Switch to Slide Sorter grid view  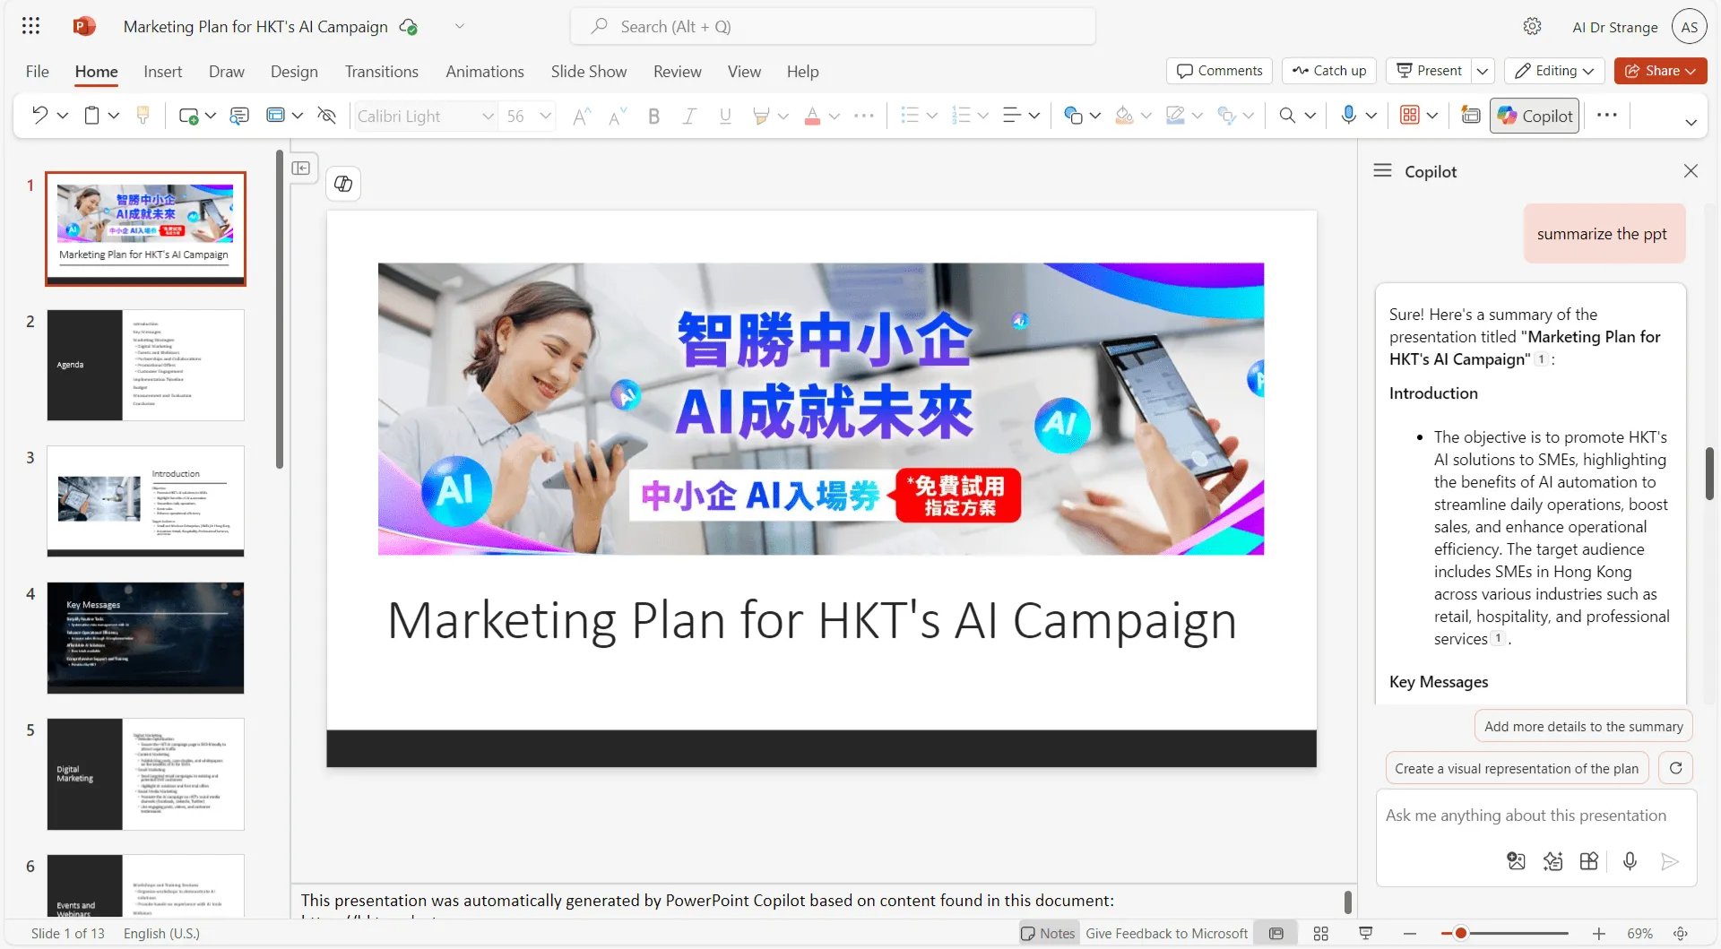tap(1320, 934)
